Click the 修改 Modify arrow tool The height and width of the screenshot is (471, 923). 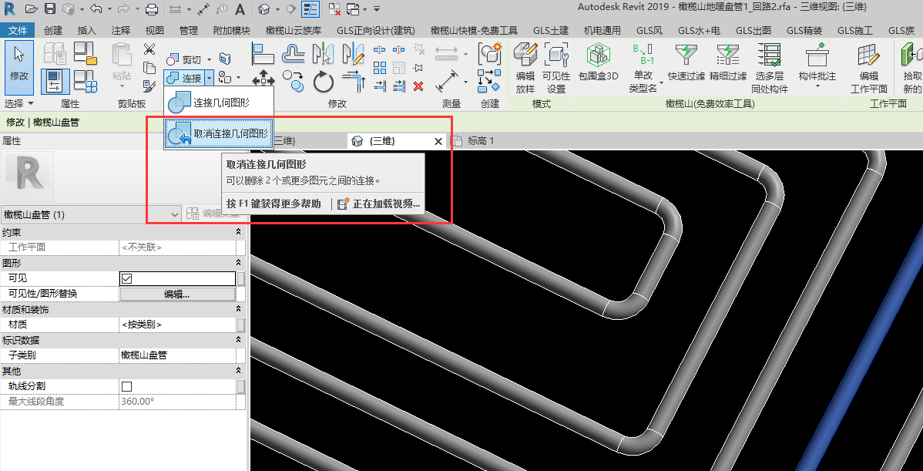[x=18, y=66]
